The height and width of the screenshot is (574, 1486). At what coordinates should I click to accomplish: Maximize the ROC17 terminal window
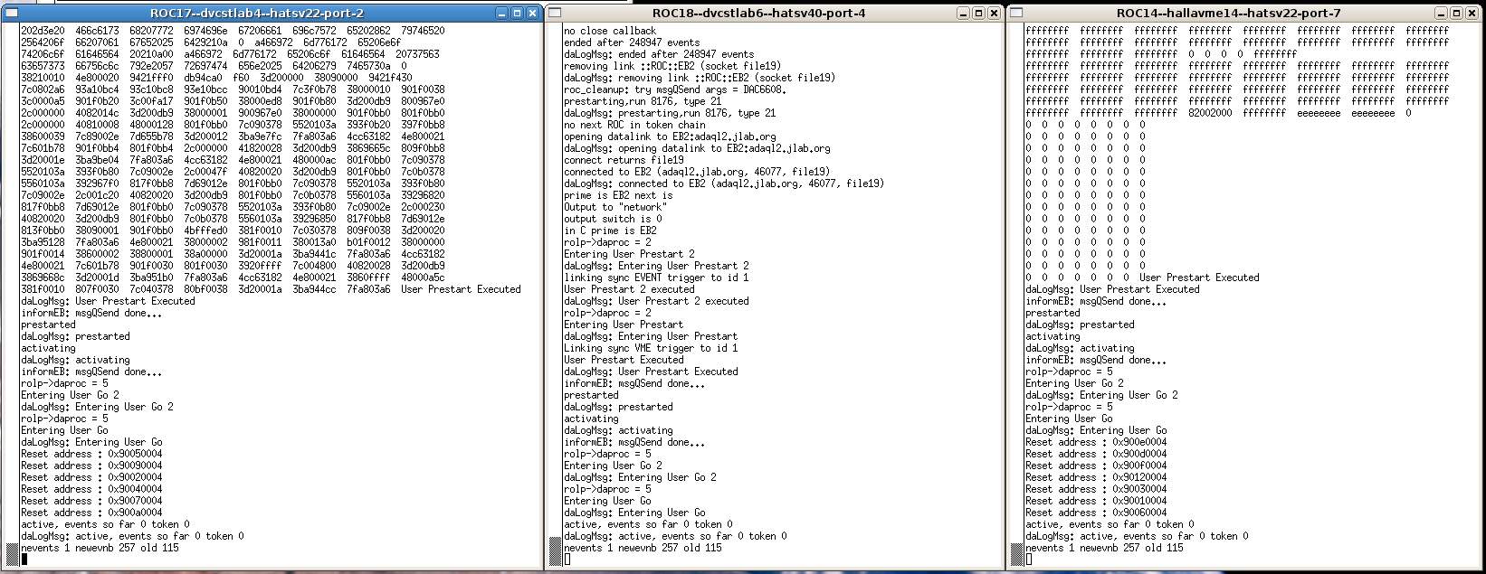(x=518, y=14)
